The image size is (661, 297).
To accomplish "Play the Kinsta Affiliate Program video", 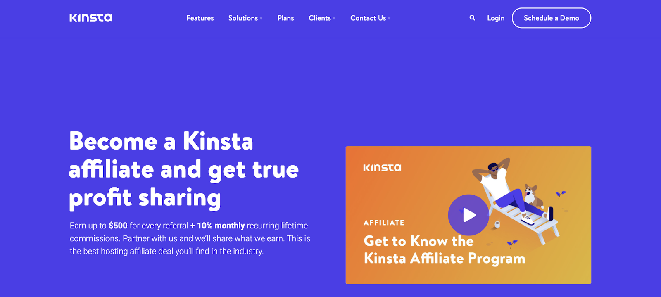I will [468, 215].
